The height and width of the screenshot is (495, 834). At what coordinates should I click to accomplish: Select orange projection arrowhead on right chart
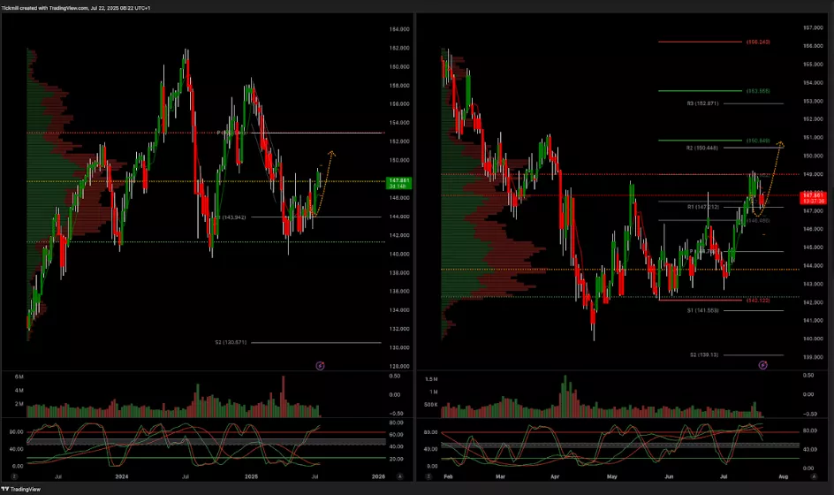pos(780,144)
